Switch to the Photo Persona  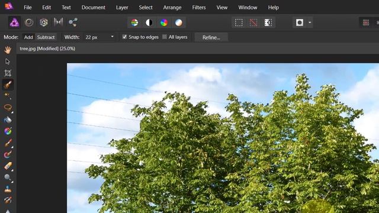[14, 22]
